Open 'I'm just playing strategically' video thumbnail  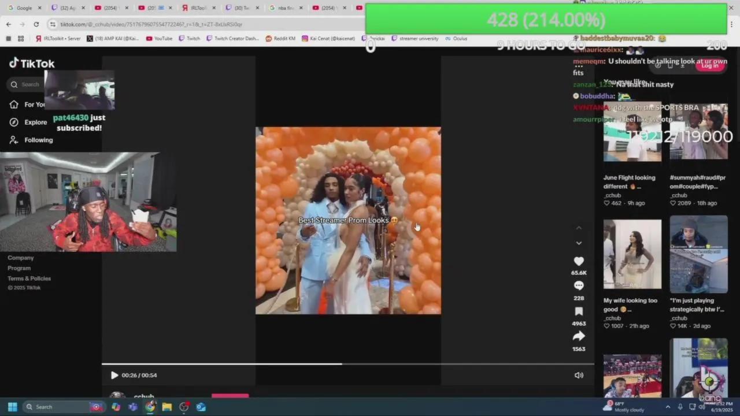pyautogui.click(x=698, y=254)
